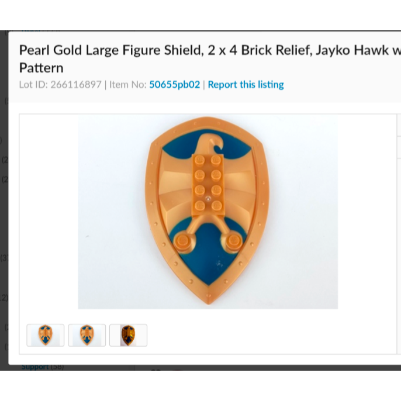Select the first shield thumbnail
This screenshot has width=401, height=401.
(x=46, y=336)
